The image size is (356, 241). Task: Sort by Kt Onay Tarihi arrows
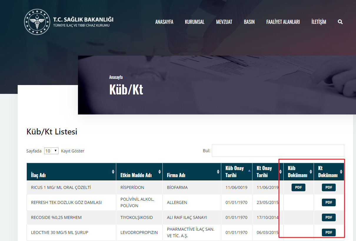tap(281, 172)
